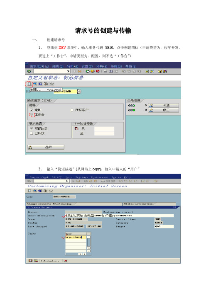Toggle the 可修改的 checkbox
Screen dimensions: 206x291
(x=31, y=129)
